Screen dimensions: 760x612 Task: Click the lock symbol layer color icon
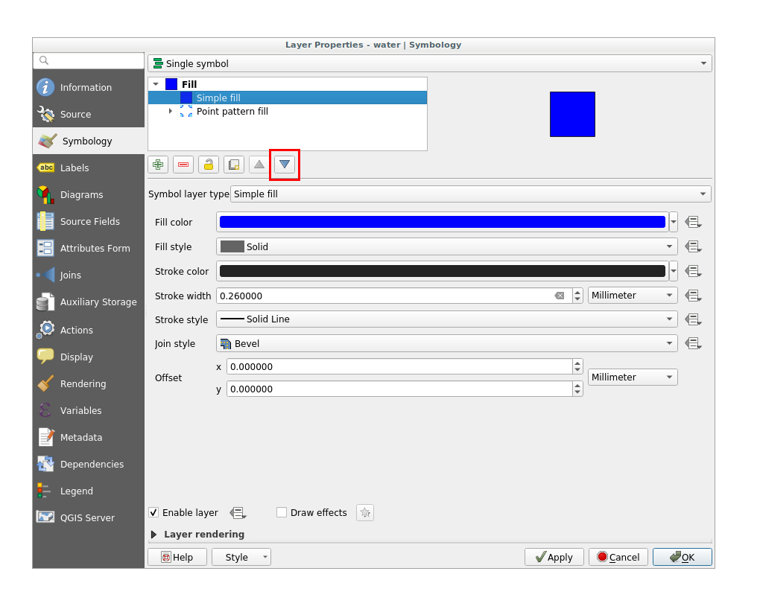coord(209,165)
